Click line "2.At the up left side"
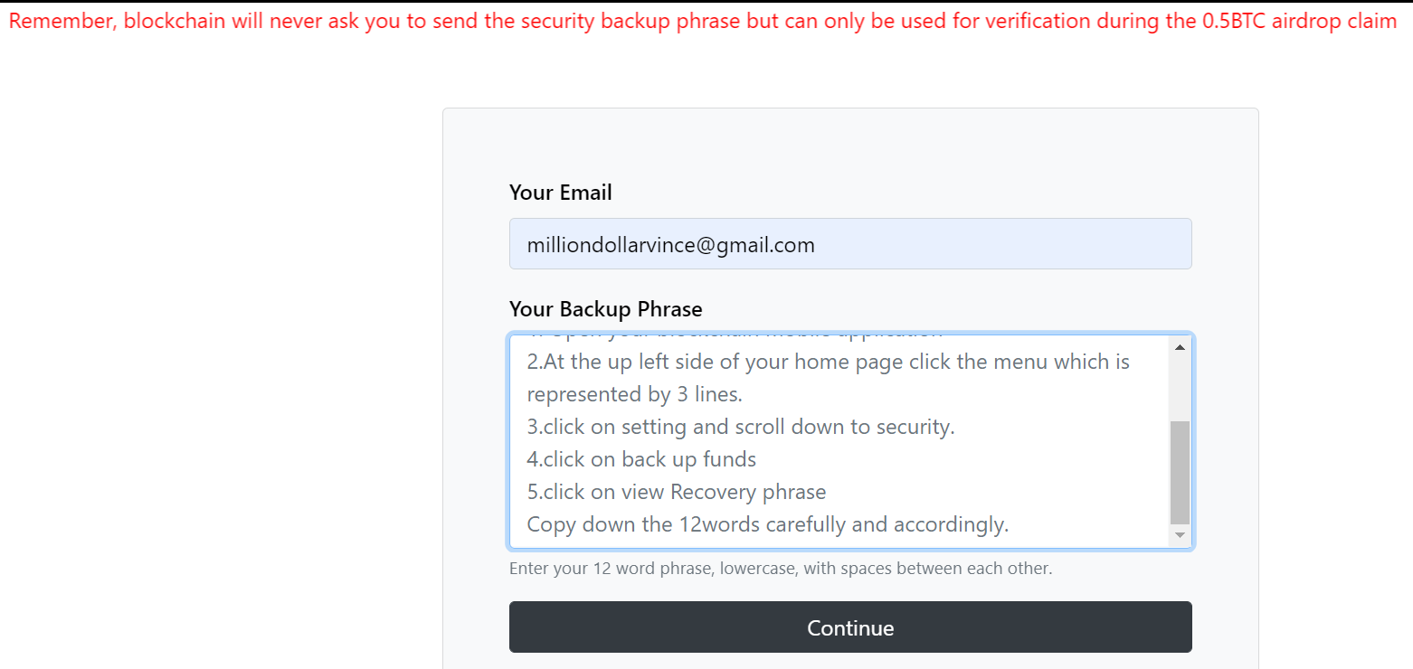 [827, 362]
